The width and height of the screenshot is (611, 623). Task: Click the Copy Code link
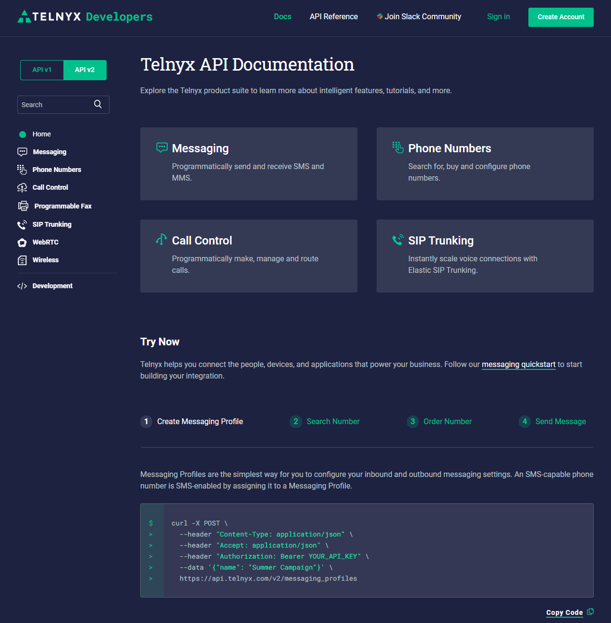(564, 612)
